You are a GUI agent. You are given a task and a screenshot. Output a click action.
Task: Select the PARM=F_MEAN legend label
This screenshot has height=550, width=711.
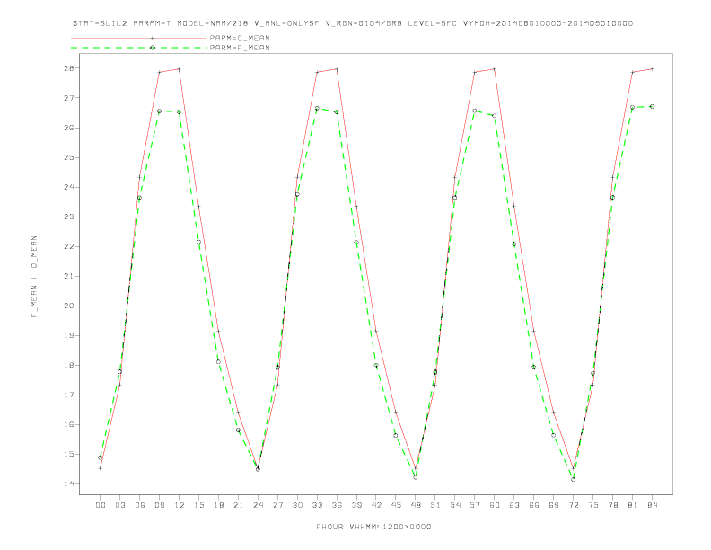click(x=240, y=48)
